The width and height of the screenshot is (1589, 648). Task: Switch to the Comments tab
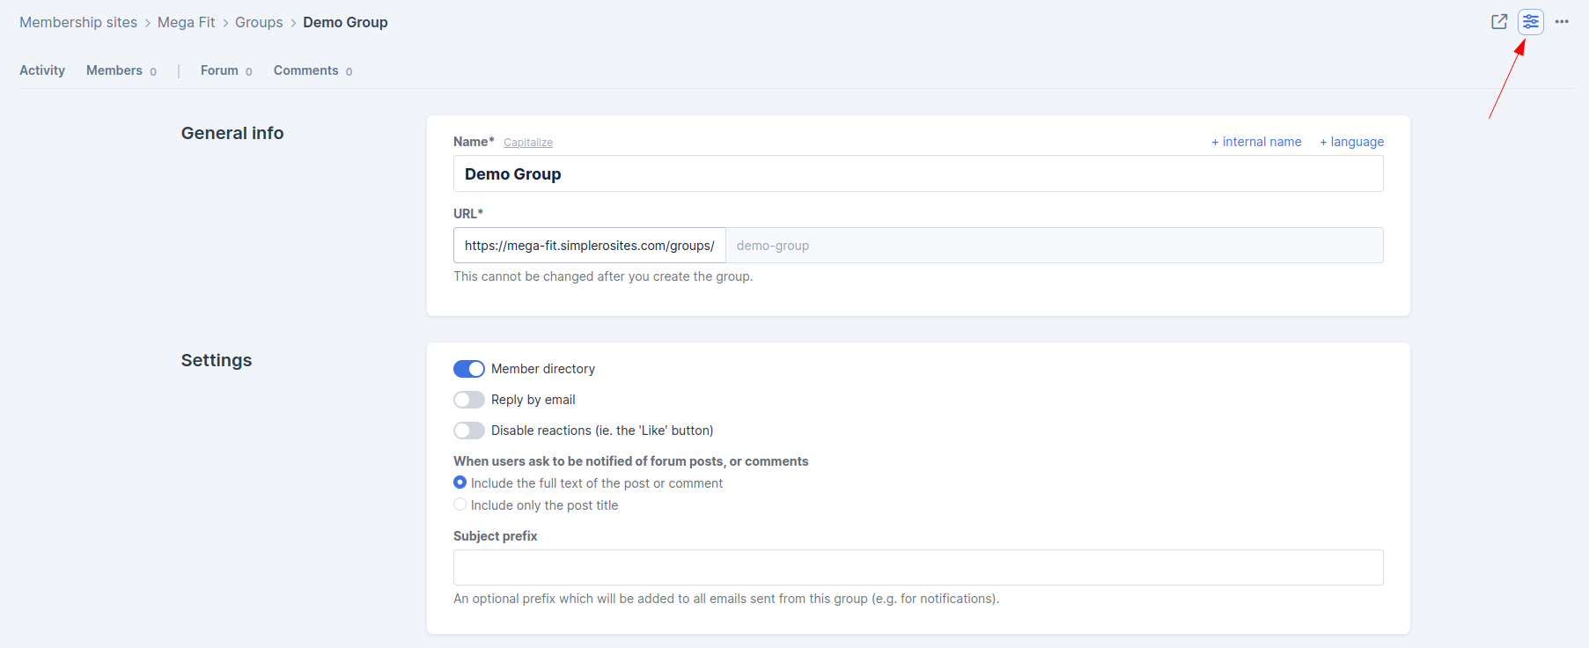coord(313,70)
